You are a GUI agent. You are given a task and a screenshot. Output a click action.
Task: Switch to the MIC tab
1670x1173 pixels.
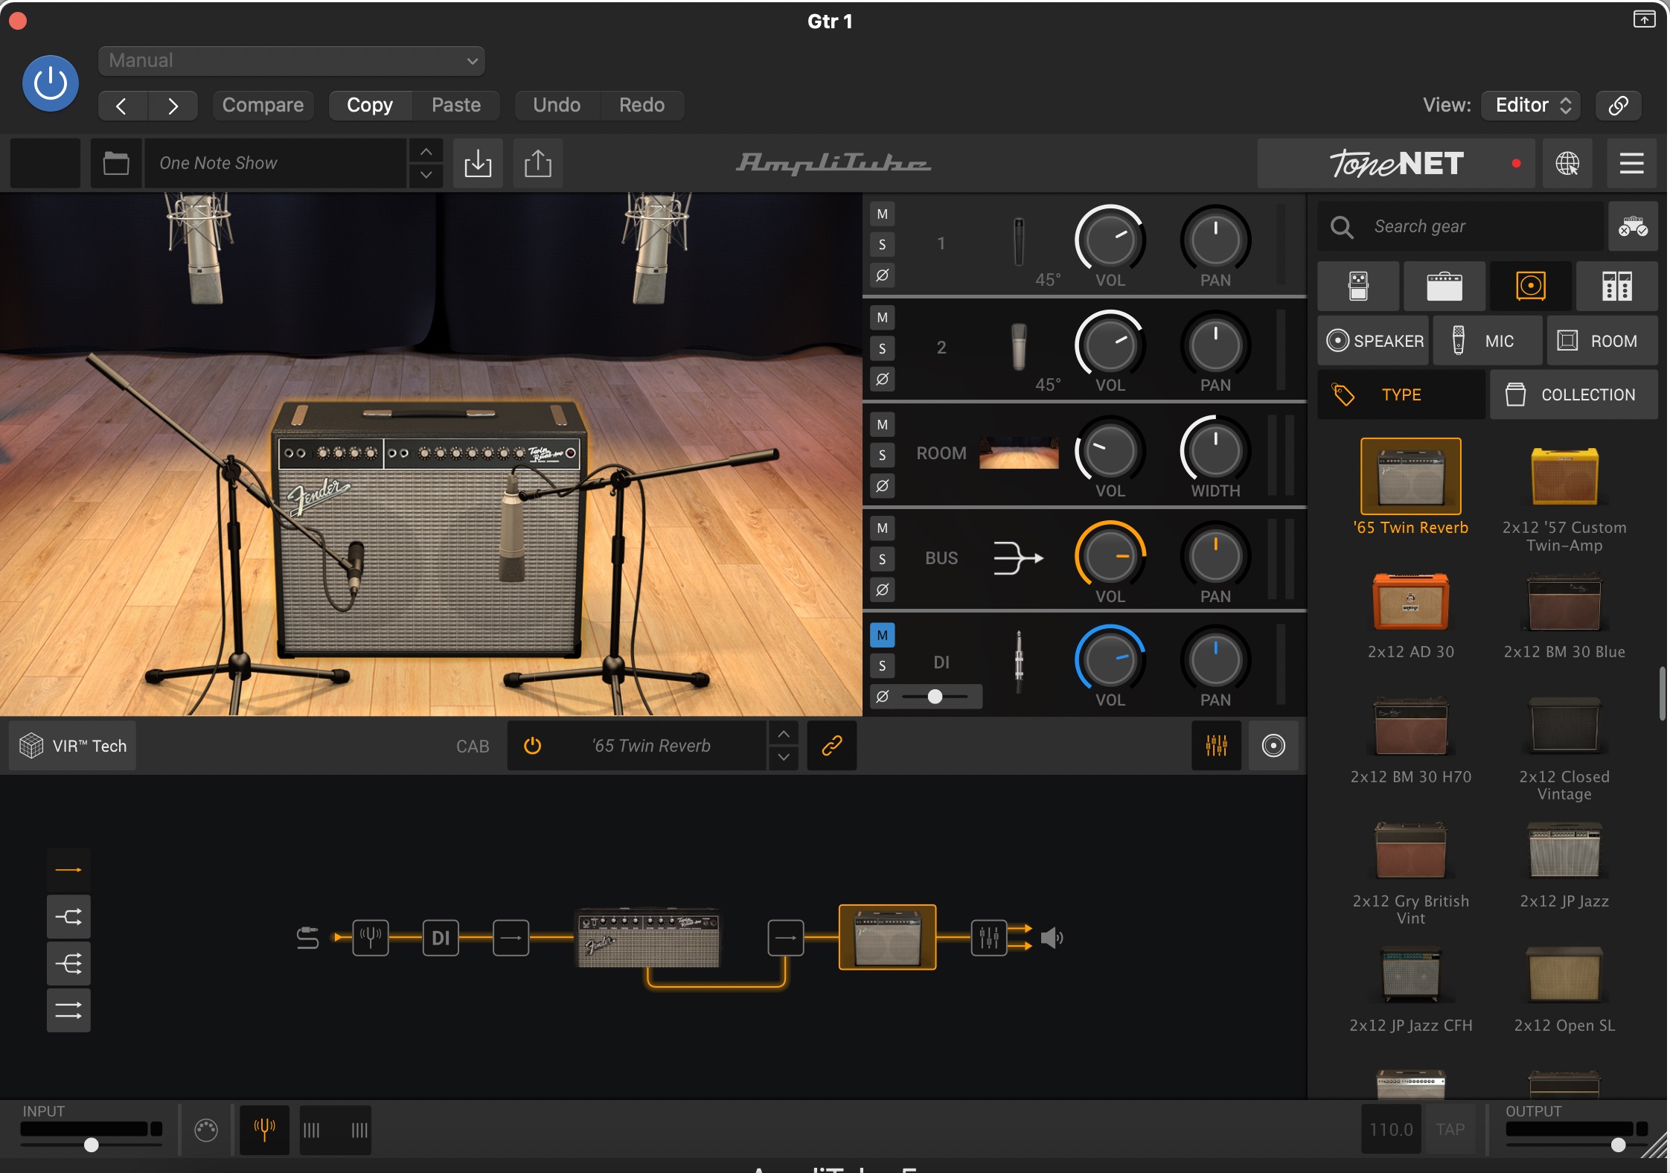(1488, 341)
